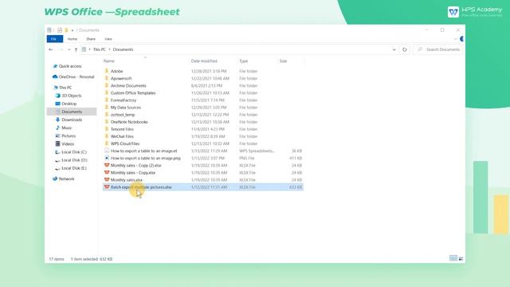This screenshot has width=510, height=287.
Task: Select How to export a table image.et file icon
Action: coord(106,151)
